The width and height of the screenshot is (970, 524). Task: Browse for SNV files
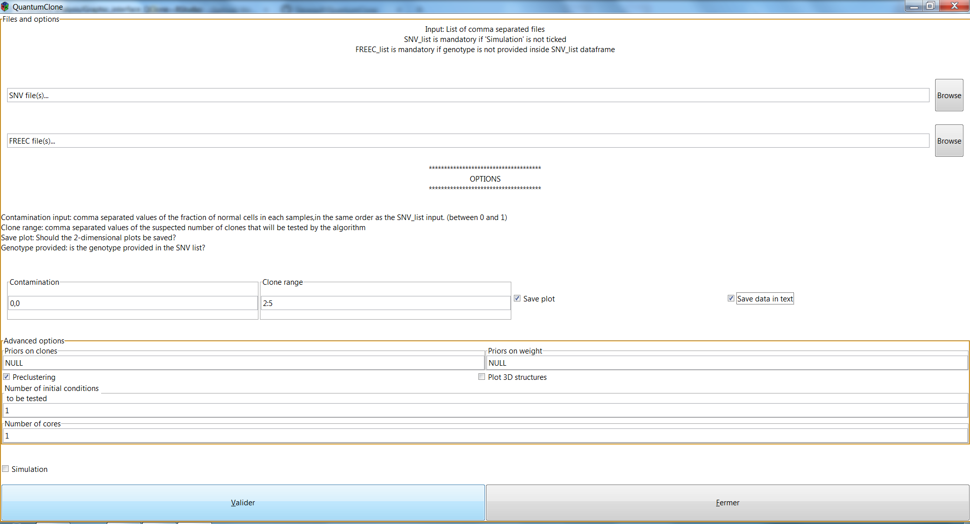(949, 95)
